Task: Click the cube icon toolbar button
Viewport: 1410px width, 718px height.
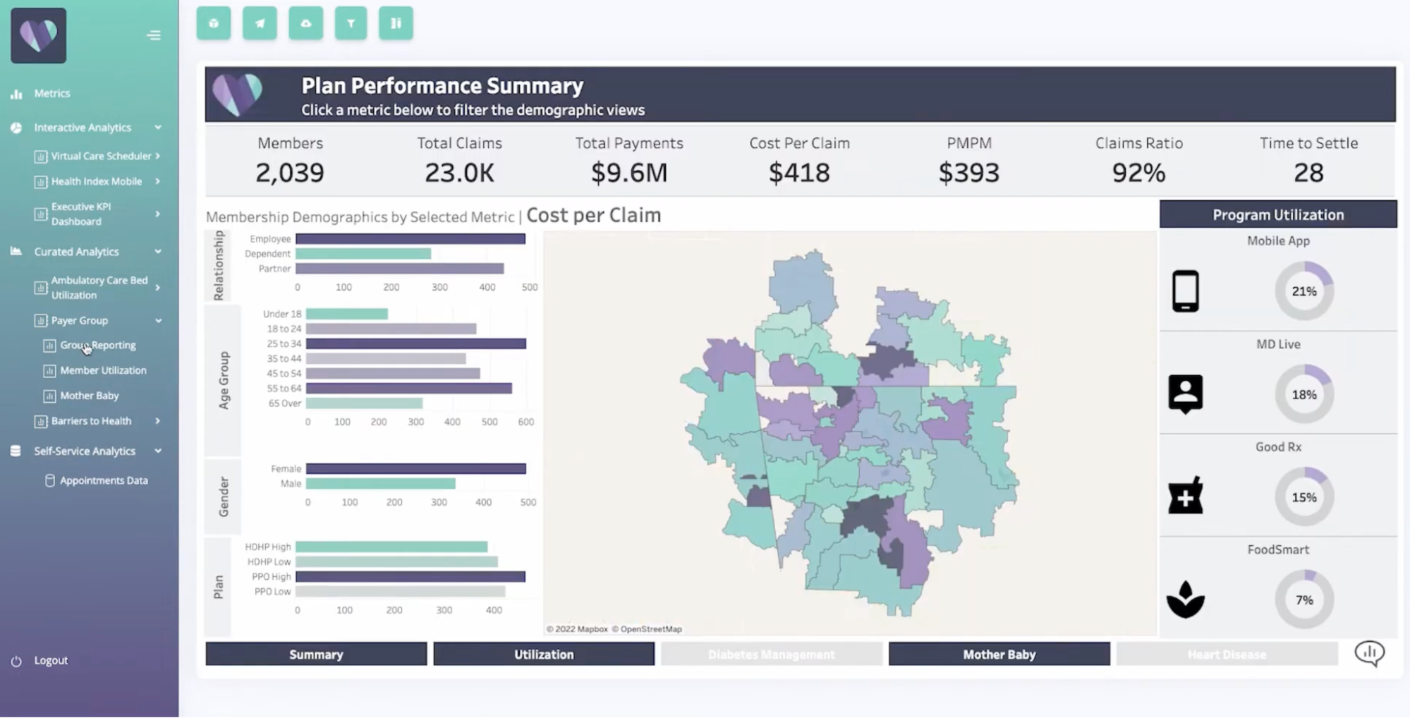Action: pyautogui.click(x=214, y=23)
